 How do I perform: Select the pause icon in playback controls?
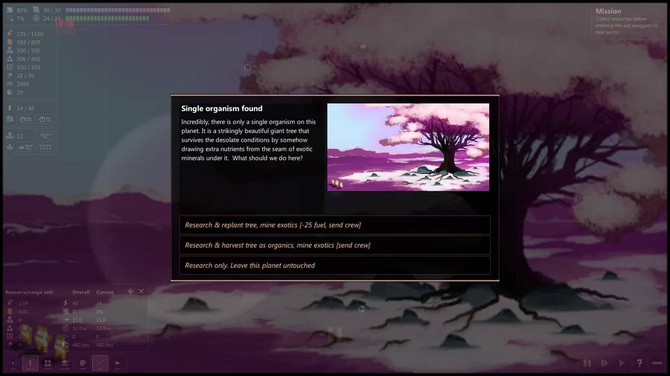(587, 363)
